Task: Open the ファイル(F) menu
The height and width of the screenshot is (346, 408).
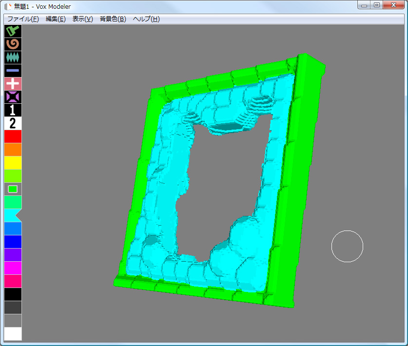Action: (x=23, y=19)
